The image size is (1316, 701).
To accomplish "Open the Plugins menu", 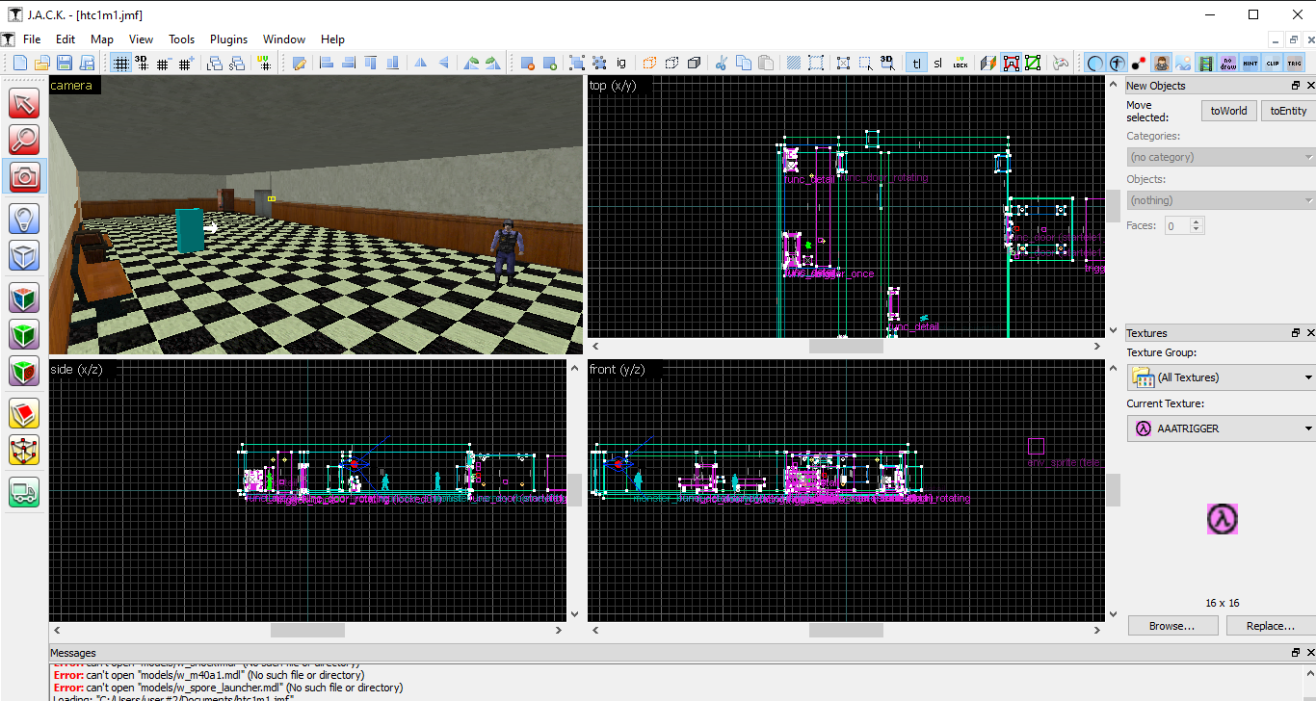I will point(228,39).
